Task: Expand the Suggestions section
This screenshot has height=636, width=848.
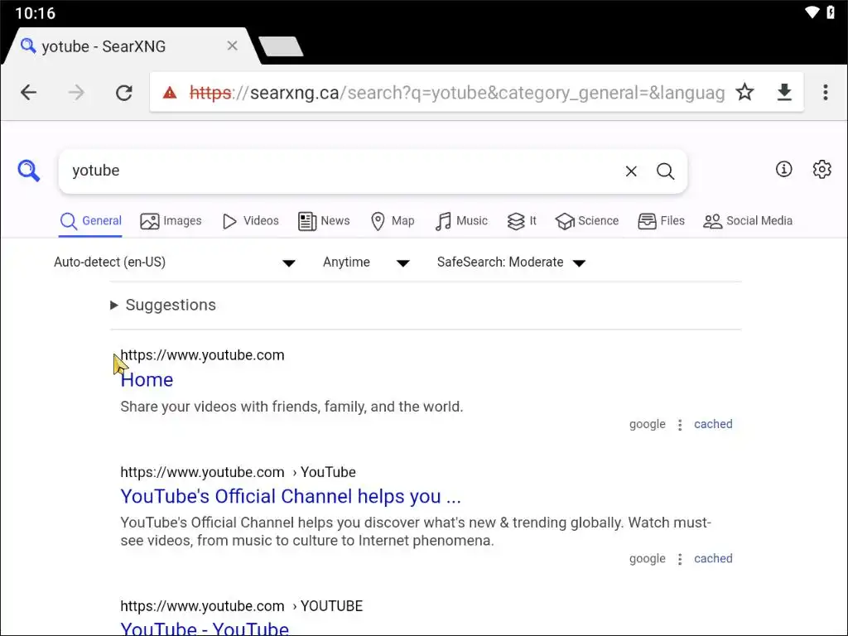Action: 163,305
